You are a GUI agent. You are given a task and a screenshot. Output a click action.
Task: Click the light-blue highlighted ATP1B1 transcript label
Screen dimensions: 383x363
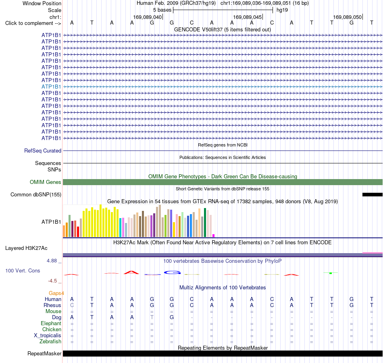tap(51, 87)
